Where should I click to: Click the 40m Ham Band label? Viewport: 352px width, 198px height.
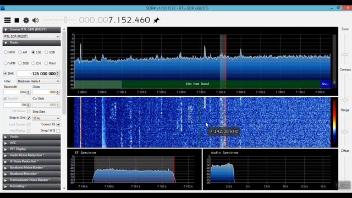pos(197,84)
